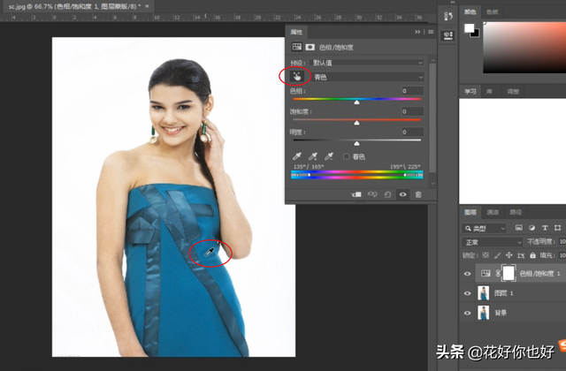Switch to the 调整 Adjustments tab
The width and height of the screenshot is (566, 371).
(513, 92)
